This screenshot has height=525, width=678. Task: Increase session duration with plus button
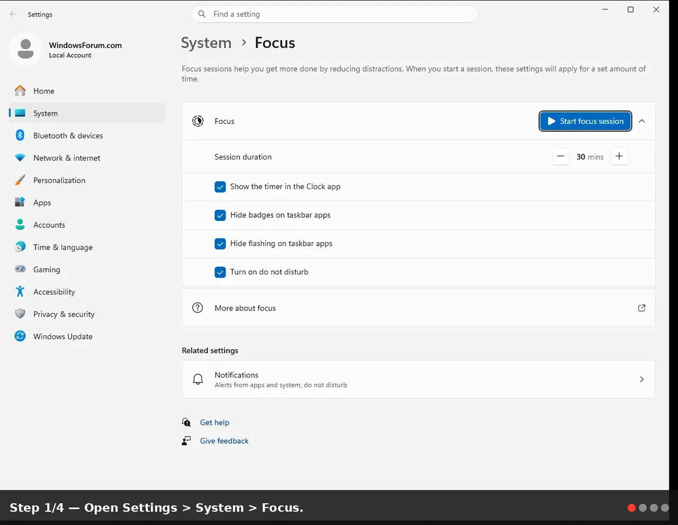point(619,156)
